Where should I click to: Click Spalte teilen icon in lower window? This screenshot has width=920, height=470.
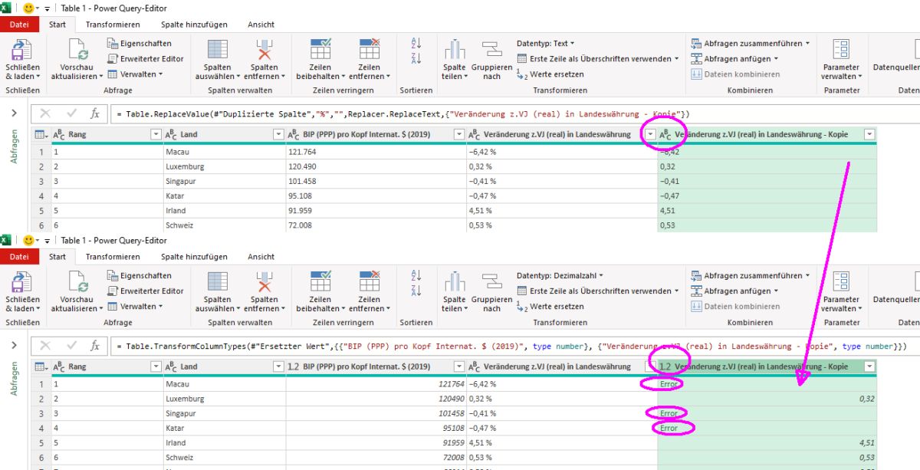(455, 282)
